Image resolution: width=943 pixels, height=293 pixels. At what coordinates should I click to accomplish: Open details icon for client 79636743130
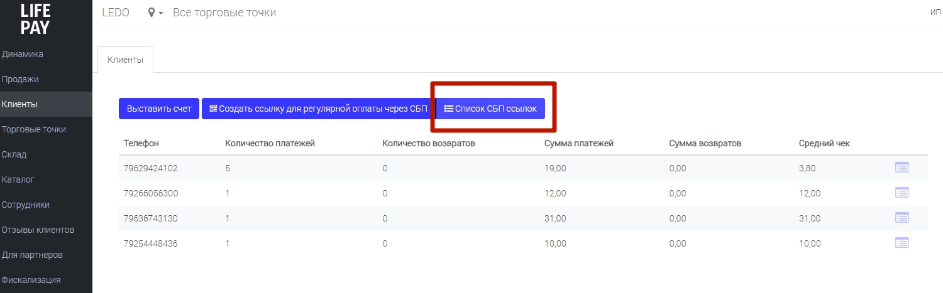tap(902, 218)
